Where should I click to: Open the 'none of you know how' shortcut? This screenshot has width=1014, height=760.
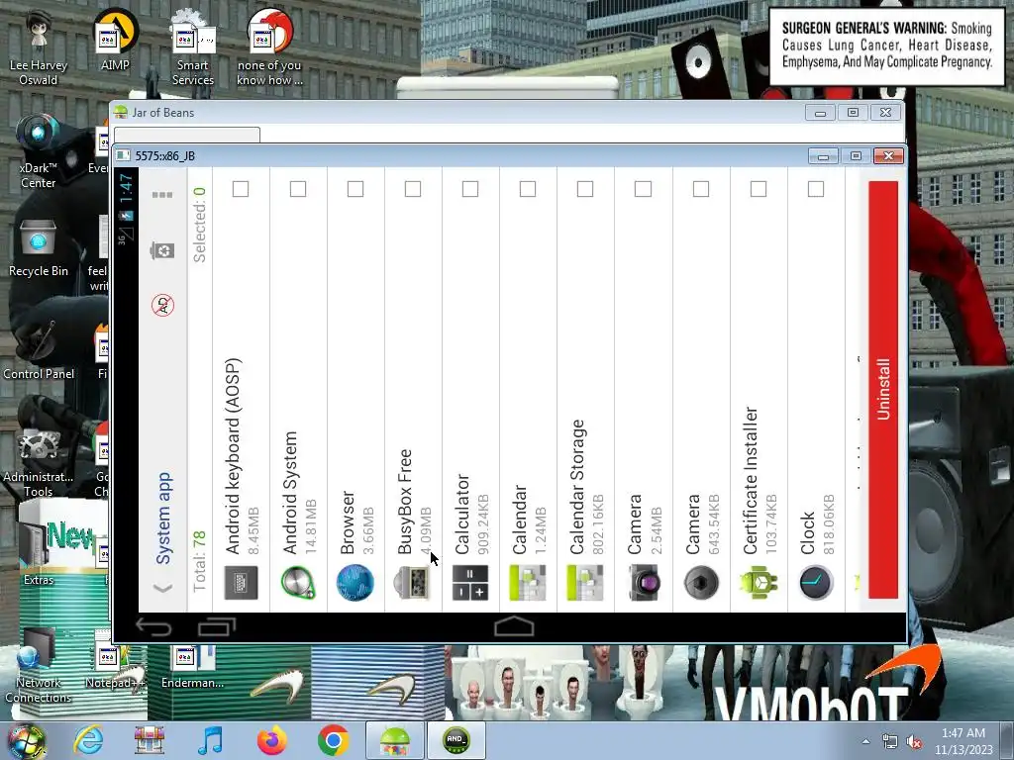coord(269,47)
